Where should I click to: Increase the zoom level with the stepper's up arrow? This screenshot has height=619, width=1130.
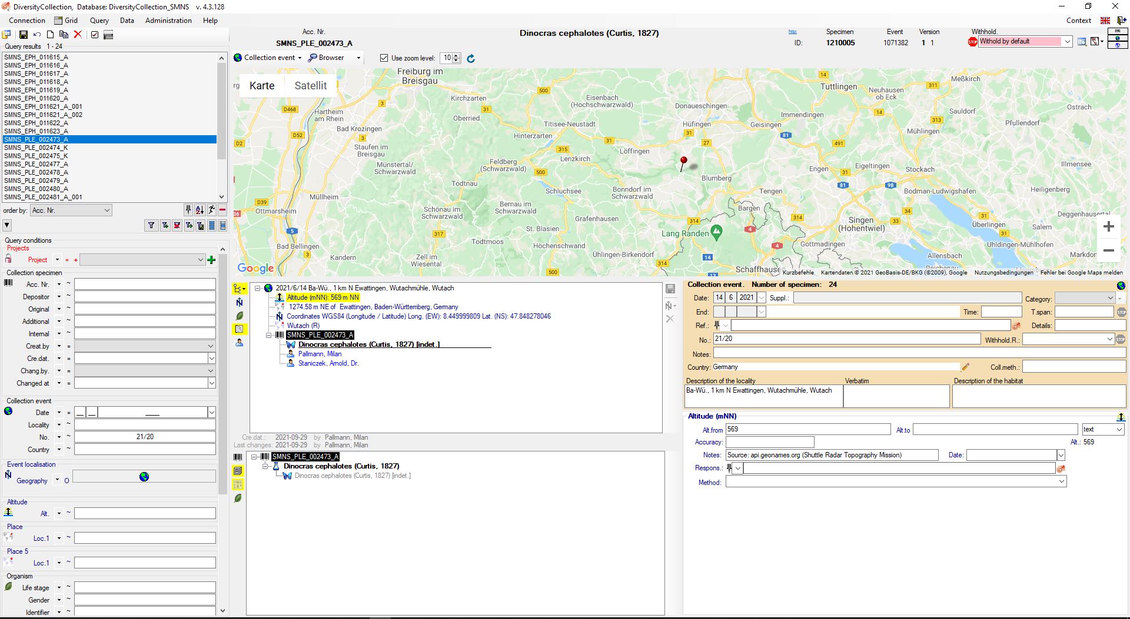[456, 56]
